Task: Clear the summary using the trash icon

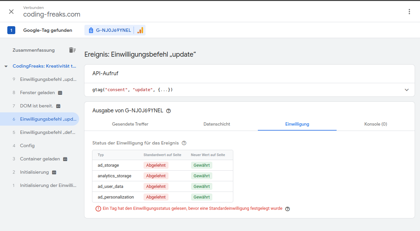Action: [72, 50]
